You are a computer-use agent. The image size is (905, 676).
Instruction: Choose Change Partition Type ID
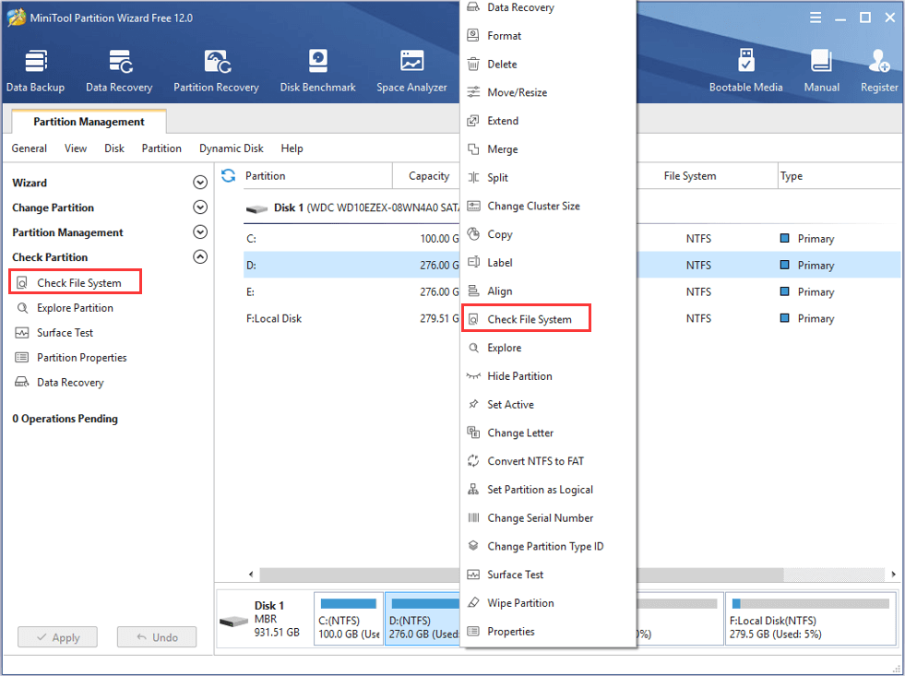click(548, 546)
